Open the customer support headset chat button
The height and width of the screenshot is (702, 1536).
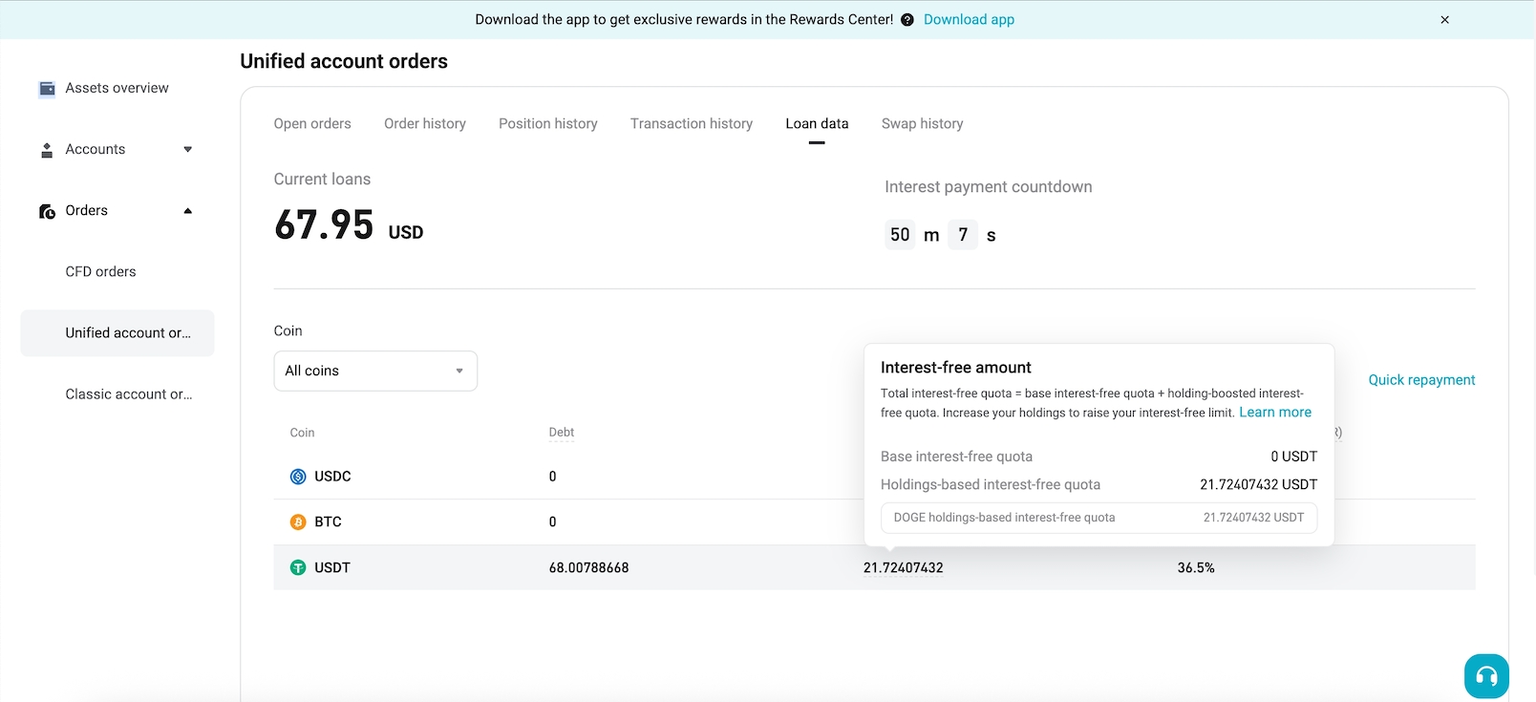pos(1486,676)
